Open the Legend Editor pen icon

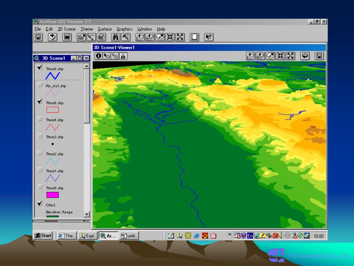click(x=91, y=37)
